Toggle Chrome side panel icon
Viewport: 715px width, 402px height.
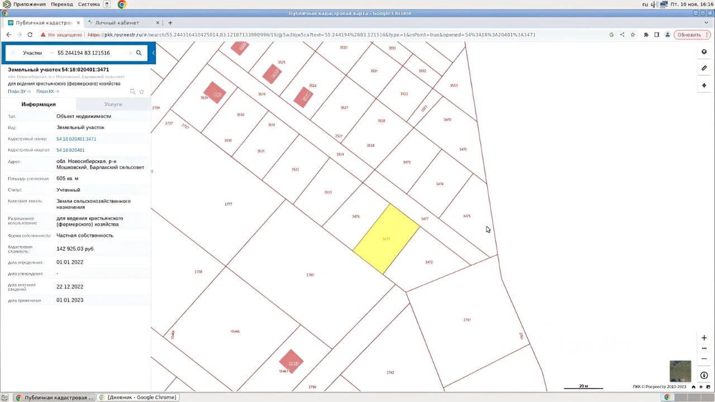657,35
